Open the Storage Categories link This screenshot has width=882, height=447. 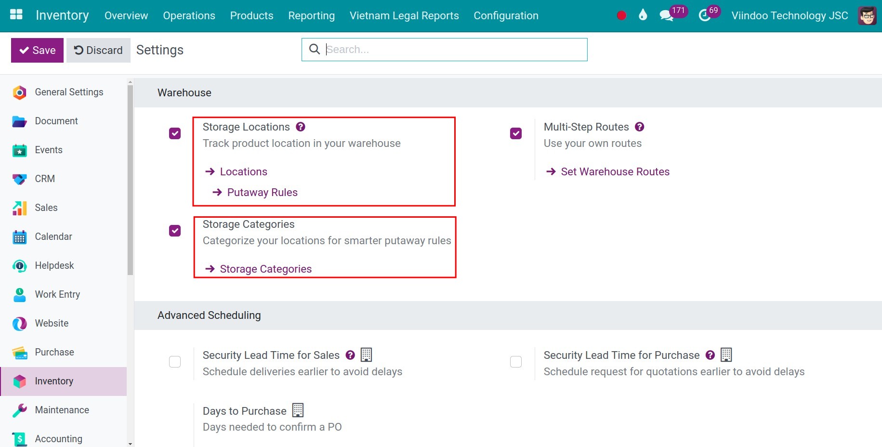(258, 269)
